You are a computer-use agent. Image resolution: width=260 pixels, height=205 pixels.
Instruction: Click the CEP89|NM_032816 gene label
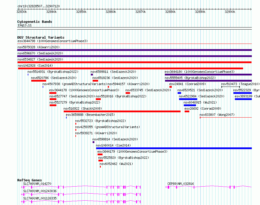[181, 184]
